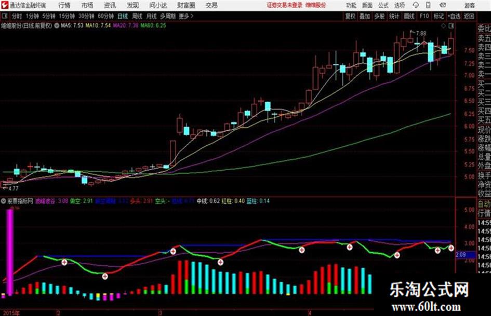Click the 维维股份(日线 前复权) chart title

26,25
